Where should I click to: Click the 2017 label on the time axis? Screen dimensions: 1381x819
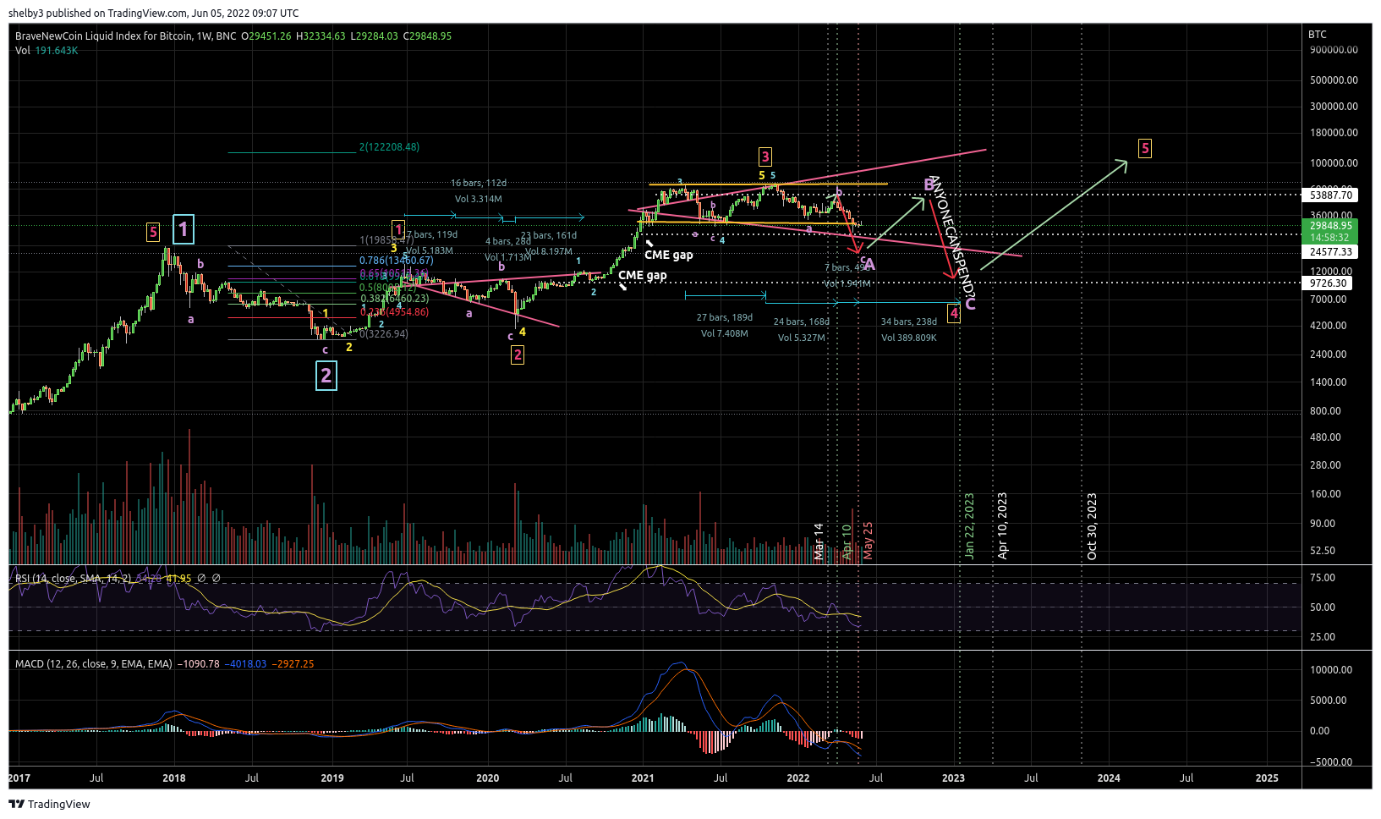19,778
